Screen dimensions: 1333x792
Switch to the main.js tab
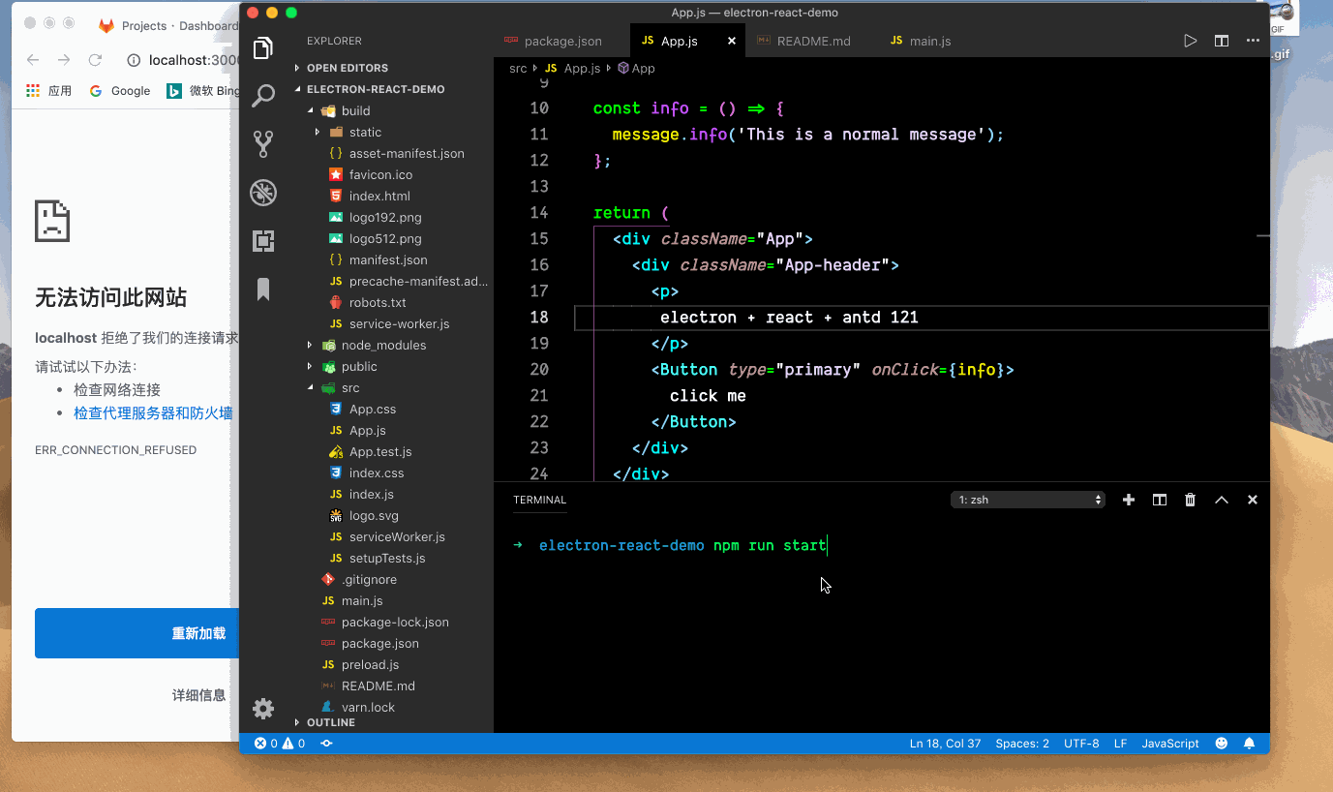(920, 41)
